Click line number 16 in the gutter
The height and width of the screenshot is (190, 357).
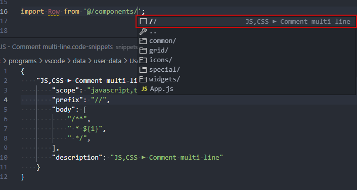pyautogui.click(x=4, y=12)
